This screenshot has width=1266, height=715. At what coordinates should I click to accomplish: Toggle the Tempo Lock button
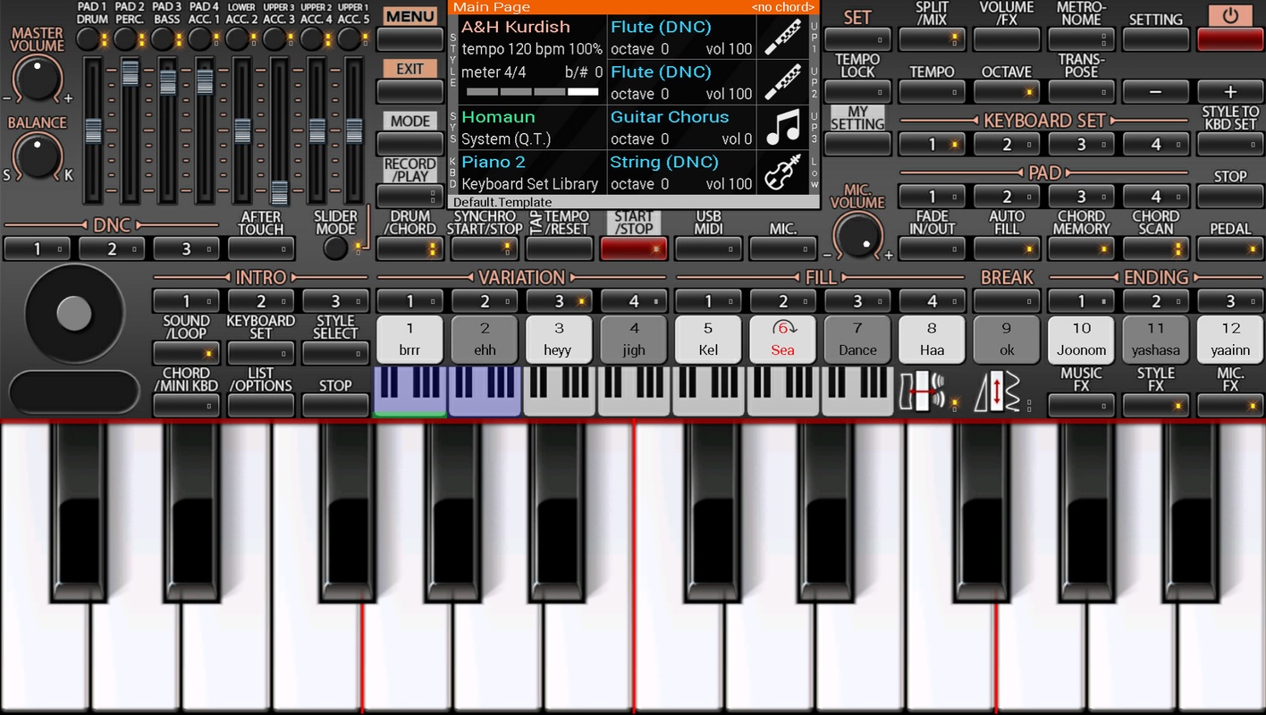[857, 91]
